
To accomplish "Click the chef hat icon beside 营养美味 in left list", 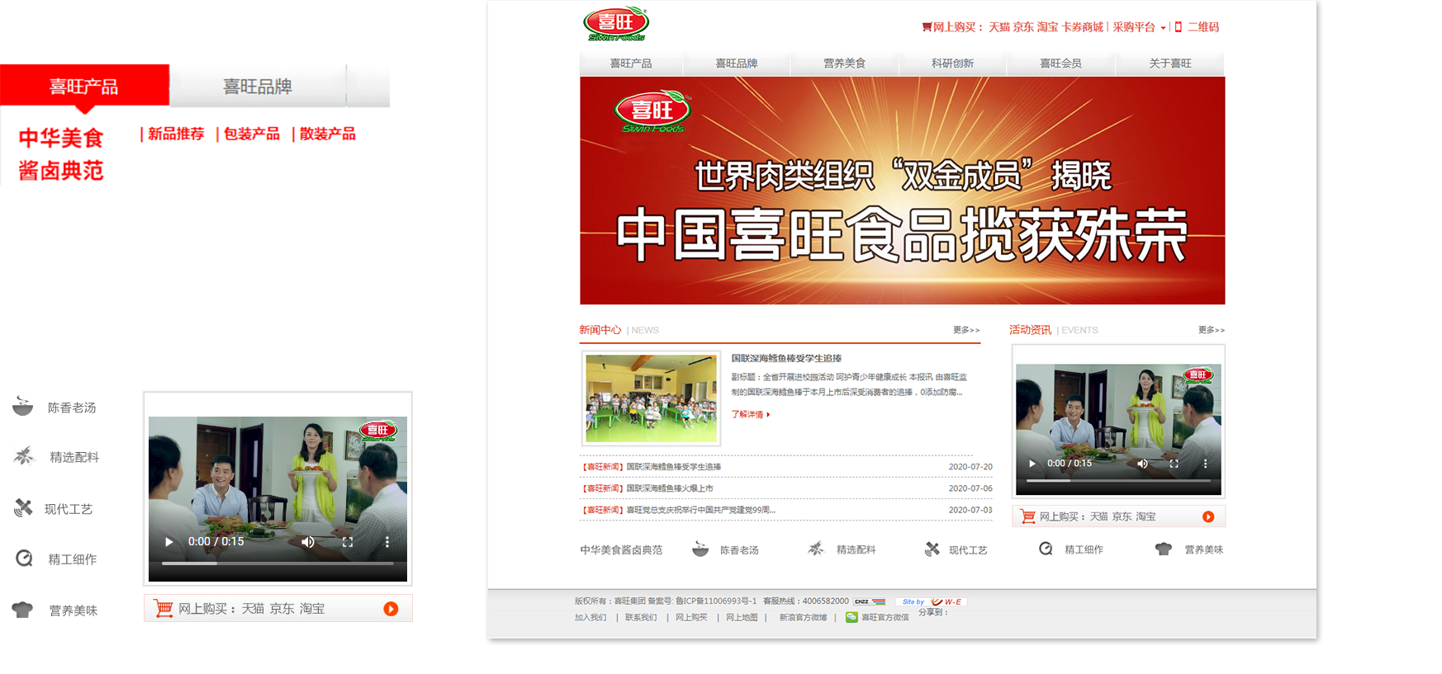I will [x=22, y=610].
